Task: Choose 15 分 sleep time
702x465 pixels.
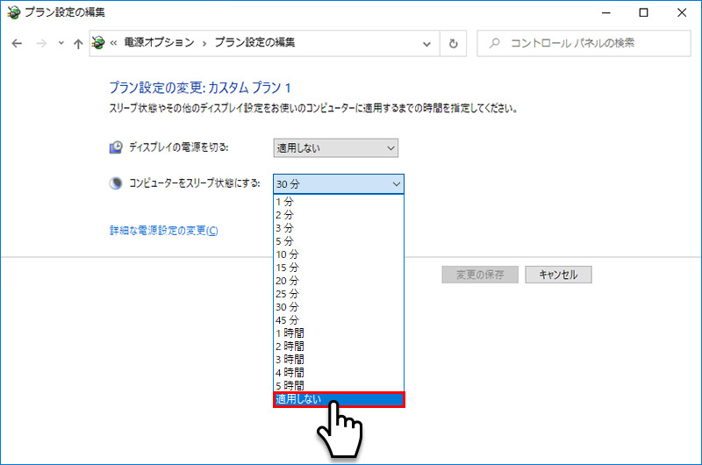Action: [339, 268]
